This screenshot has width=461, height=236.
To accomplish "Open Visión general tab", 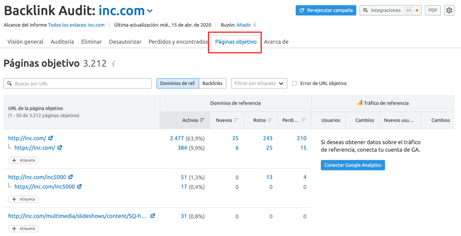I will tap(25, 41).
